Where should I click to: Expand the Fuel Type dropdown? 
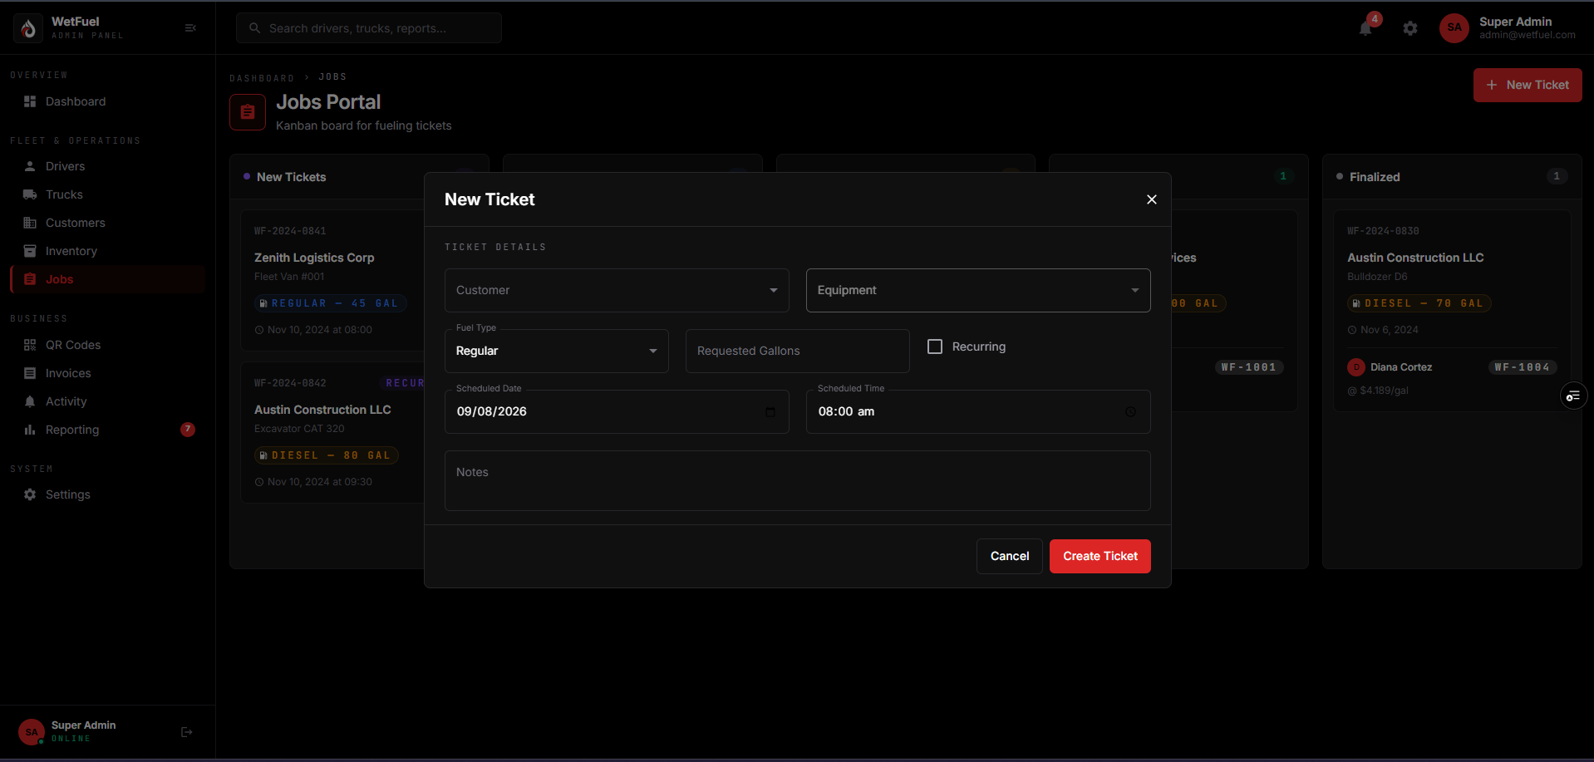[557, 351]
